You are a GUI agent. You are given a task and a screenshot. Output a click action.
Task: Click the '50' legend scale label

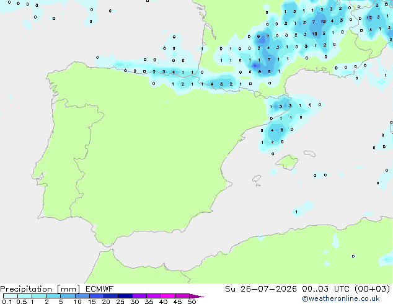[x=192, y=302]
